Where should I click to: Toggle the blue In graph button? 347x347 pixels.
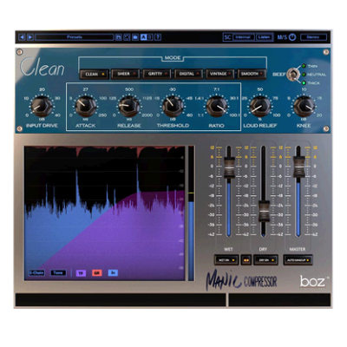tap(113, 273)
